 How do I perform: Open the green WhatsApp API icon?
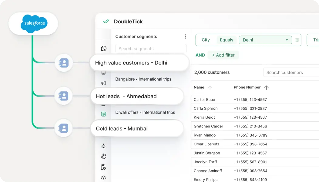tap(103, 114)
